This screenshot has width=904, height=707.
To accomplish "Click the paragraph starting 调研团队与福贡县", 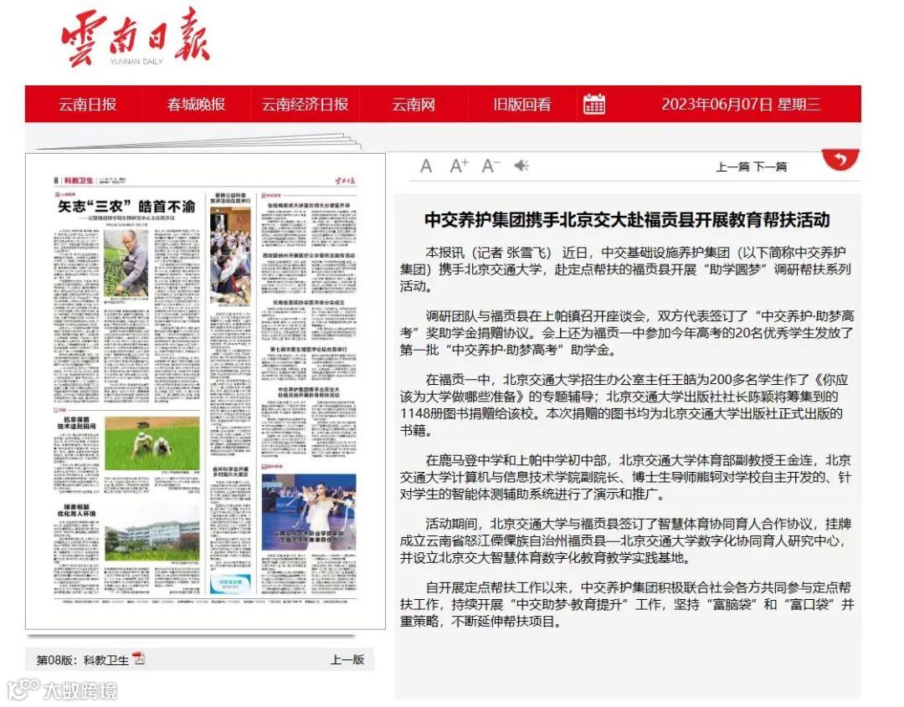I will 627,332.
